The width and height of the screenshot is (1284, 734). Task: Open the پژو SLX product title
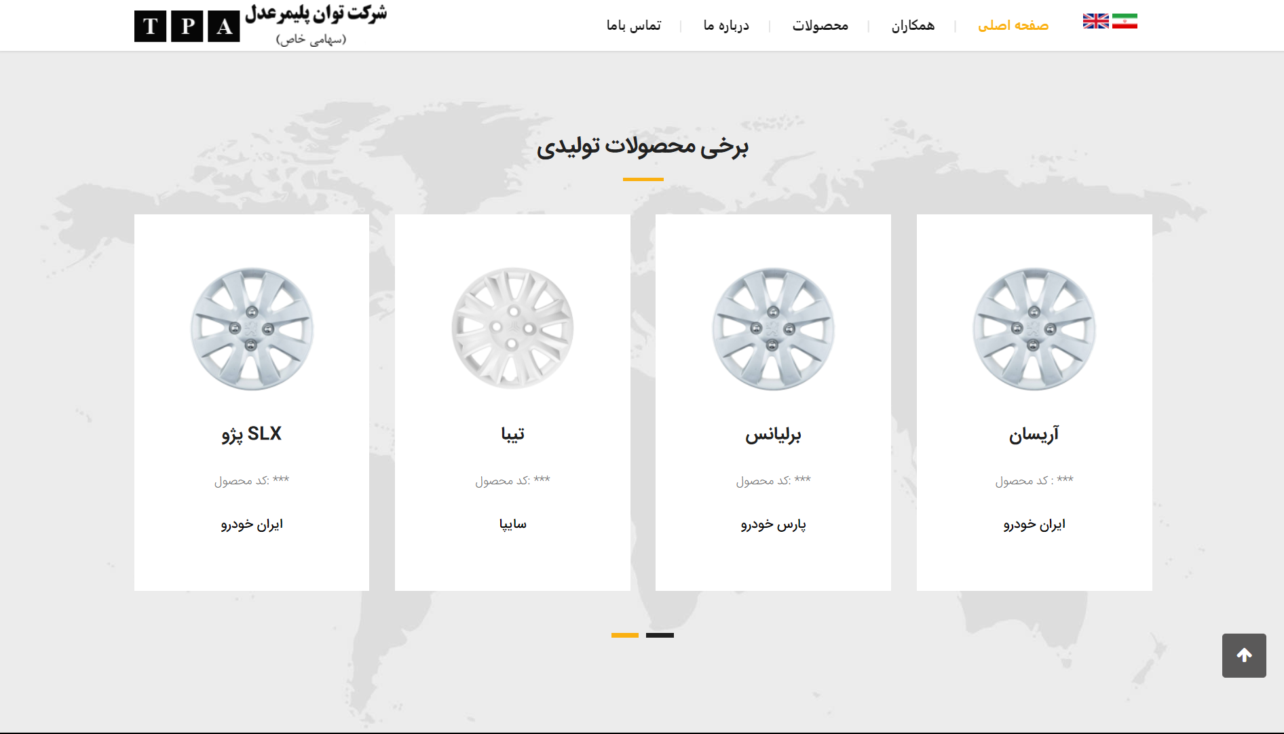(x=252, y=434)
